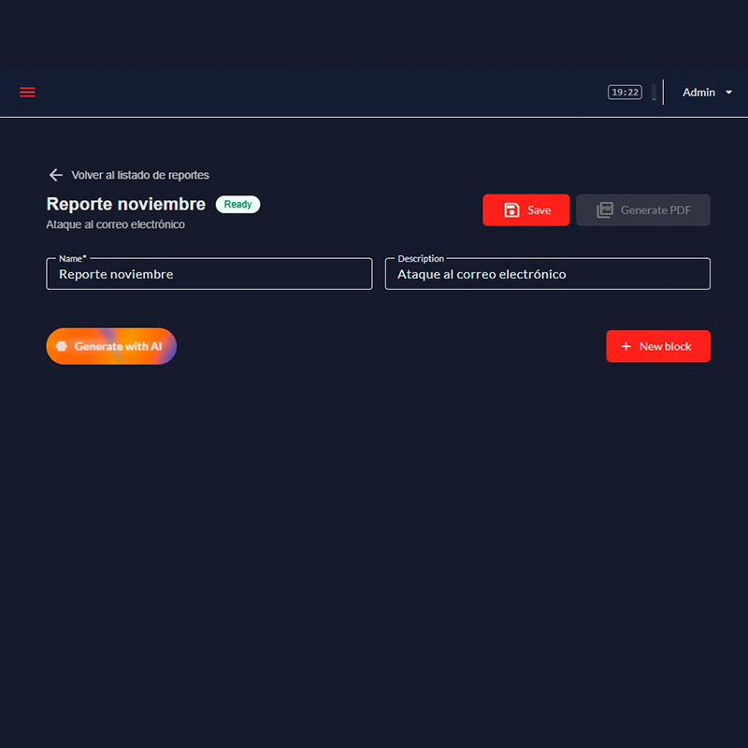Click inside the Name input field

coord(209,274)
